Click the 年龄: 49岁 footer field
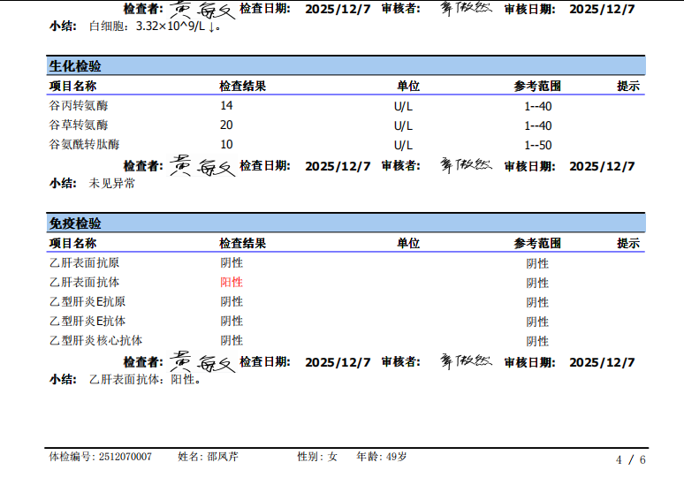 point(381,457)
